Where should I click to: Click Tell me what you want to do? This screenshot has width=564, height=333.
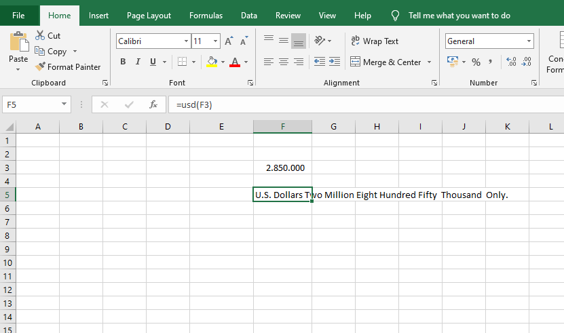coord(459,16)
